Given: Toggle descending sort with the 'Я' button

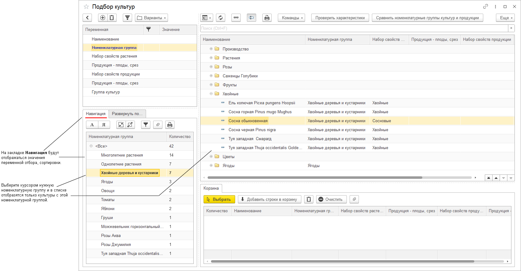Looking at the screenshot, I should point(104,125).
